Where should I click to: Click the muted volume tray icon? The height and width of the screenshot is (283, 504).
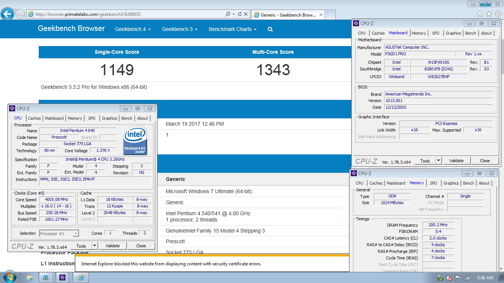point(449,278)
